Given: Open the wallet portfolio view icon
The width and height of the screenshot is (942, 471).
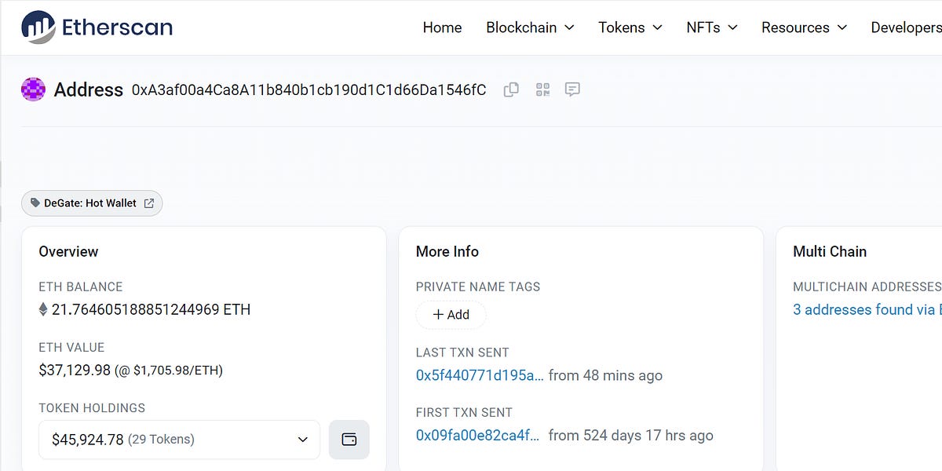Looking at the screenshot, I should click(349, 440).
